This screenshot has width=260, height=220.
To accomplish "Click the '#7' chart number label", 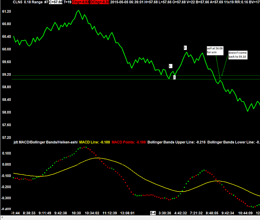I will pos(46,2).
